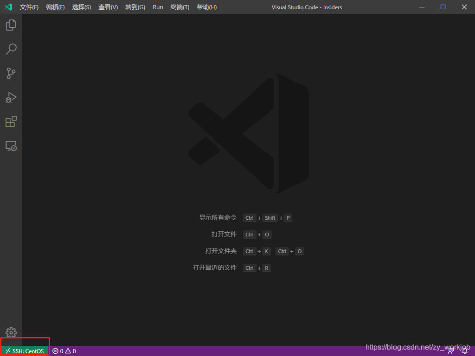Image resolution: width=475 pixels, height=356 pixels.
Task: Click the K key hint
Action: pyautogui.click(x=267, y=251)
